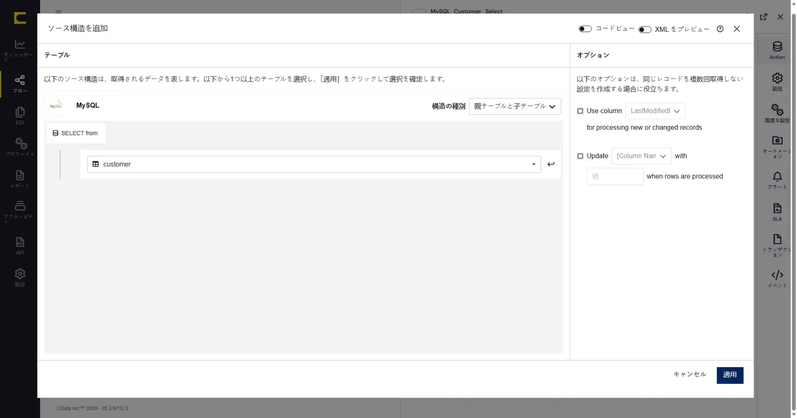Open the [Column Name] dropdown
This screenshot has width=797, height=418.
pos(641,156)
